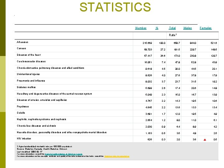
Task: Open the Total column header link
Action: pos(172,28)
